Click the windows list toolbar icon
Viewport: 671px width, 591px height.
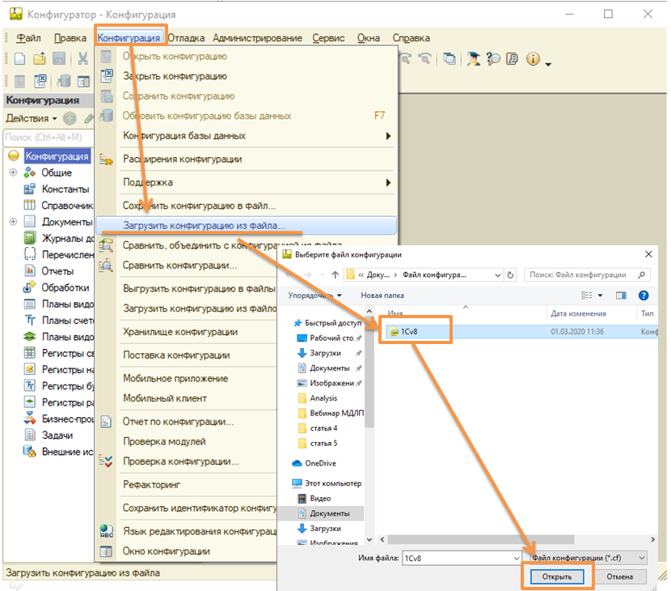[449, 59]
